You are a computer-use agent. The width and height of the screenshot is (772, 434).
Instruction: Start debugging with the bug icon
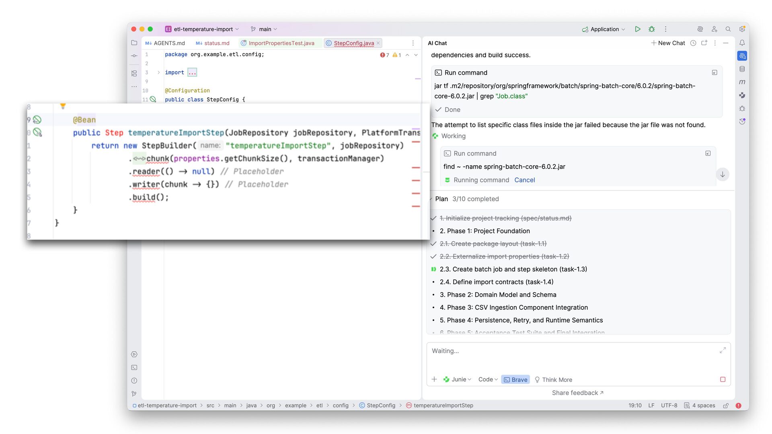pyautogui.click(x=651, y=29)
